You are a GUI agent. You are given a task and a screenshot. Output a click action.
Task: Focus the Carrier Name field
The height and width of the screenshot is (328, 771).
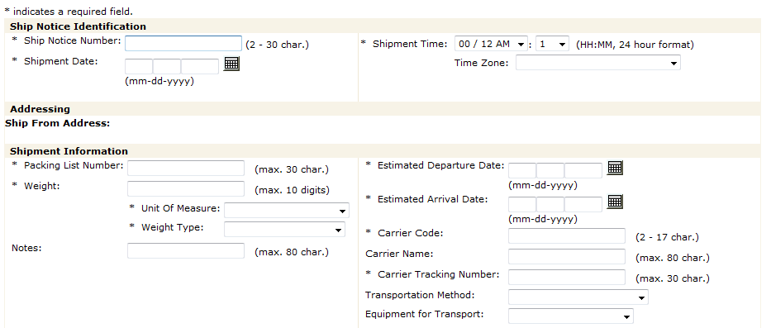pos(567,257)
